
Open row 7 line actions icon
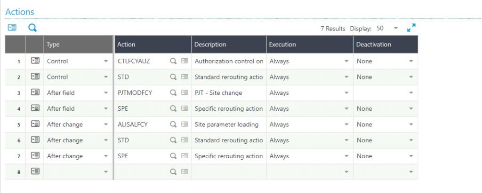(35, 155)
